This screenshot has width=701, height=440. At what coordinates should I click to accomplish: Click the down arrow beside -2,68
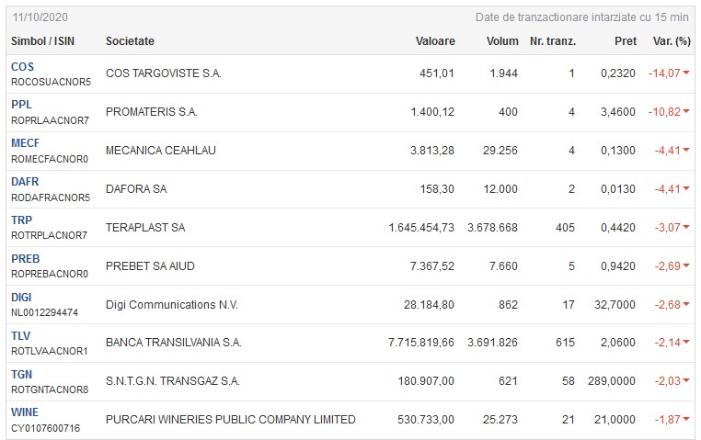[x=687, y=305]
